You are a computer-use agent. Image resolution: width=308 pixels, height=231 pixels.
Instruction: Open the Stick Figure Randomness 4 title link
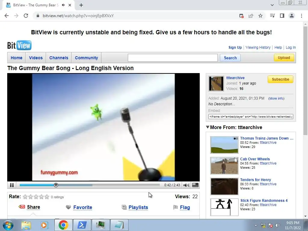click(264, 201)
